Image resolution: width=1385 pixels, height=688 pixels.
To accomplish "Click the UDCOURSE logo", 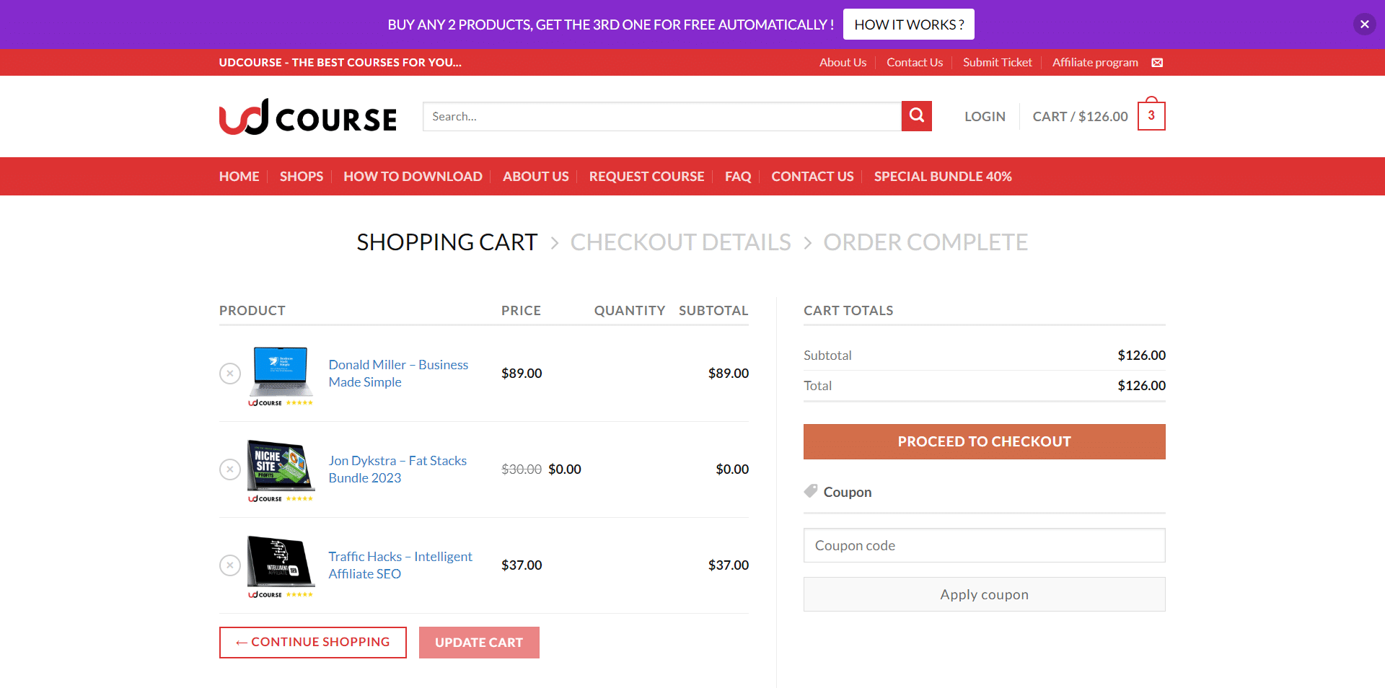I will [307, 116].
